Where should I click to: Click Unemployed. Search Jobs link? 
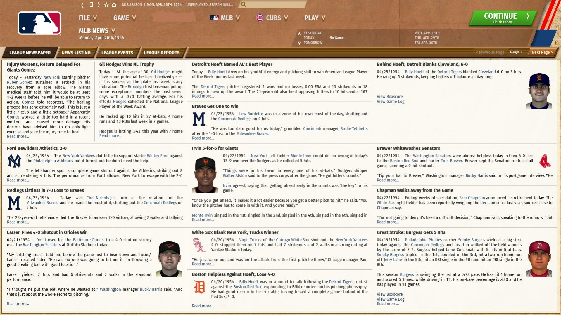point(210,5)
